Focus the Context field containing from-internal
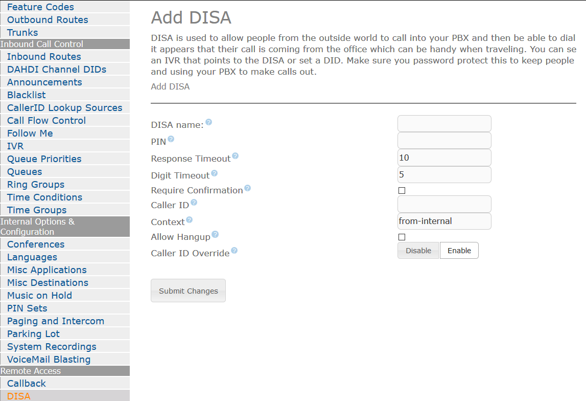Viewport: 586px width, 401px height. pos(444,221)
